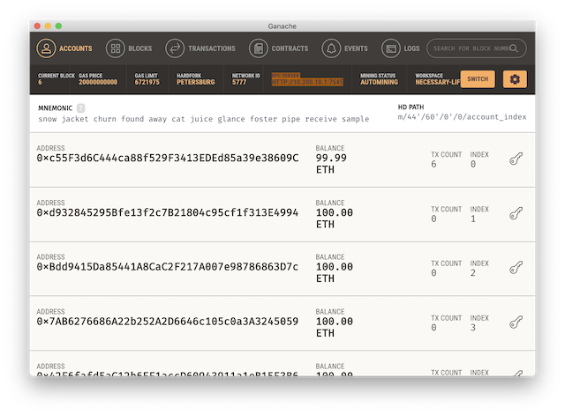Click the 100.00 ETH balance of index 3
Screen dimensions: 565x415
coord(335,327)
